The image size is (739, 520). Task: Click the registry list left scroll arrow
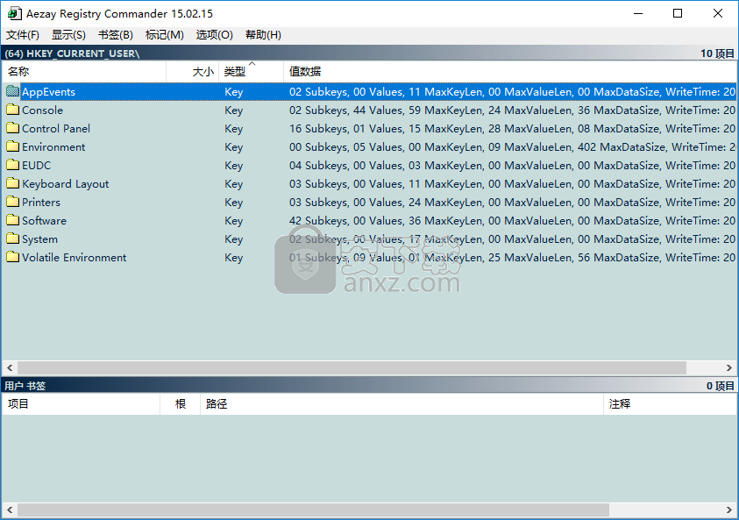tap(10, 367)
